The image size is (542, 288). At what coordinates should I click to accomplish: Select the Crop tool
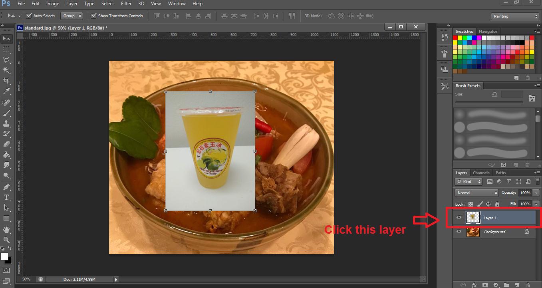coord(6,81)
